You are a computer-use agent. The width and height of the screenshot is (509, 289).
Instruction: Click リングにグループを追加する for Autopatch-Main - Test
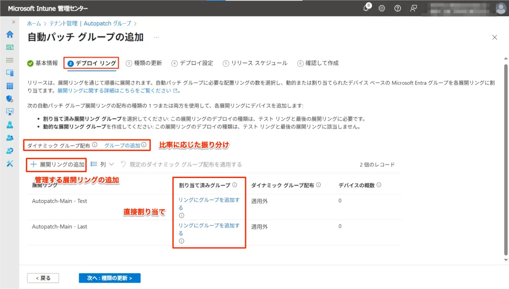[209, 200]
